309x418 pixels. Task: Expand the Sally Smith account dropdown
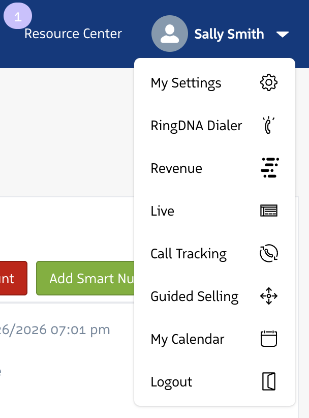click(229, 34)
